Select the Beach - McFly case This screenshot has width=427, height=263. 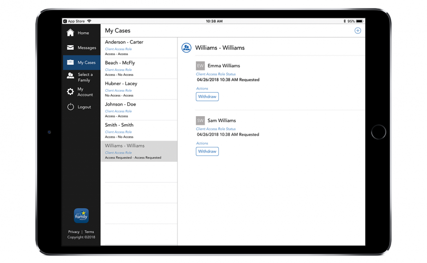click(139, 69)
